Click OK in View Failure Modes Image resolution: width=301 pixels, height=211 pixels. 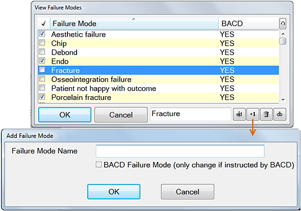65,115
